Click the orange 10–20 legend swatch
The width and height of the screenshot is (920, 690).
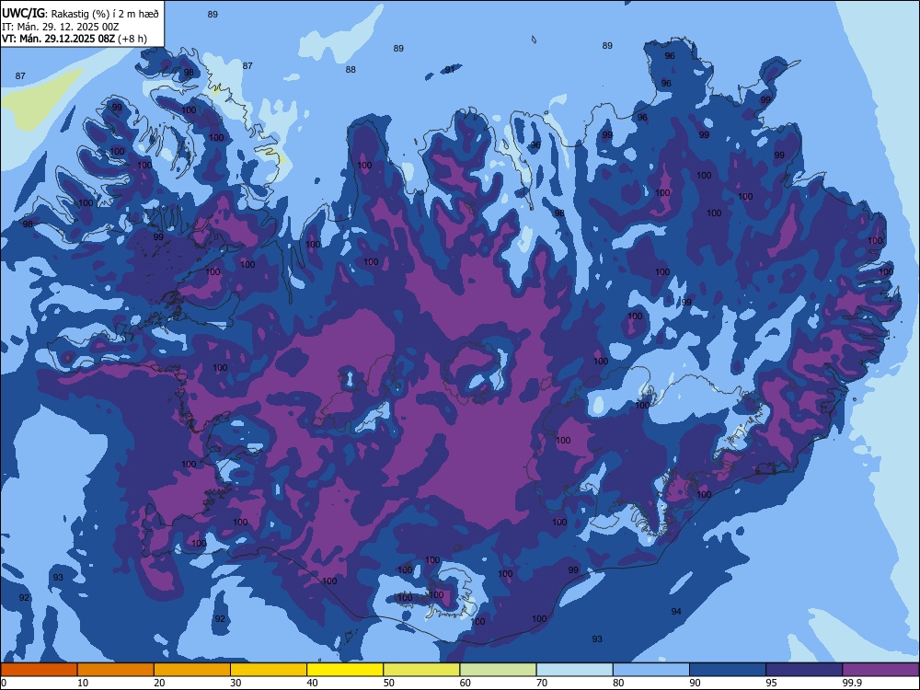tap(116, 670)
